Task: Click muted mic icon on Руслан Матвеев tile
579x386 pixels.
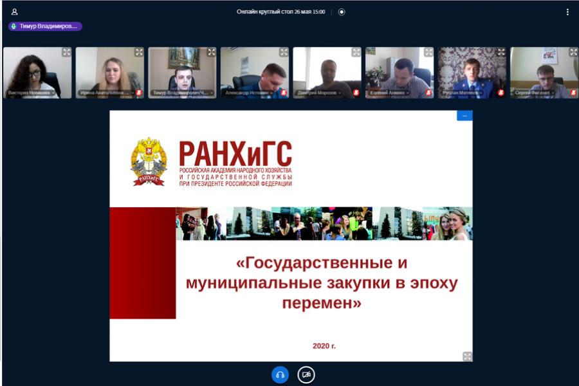Action: coord(501,93)
